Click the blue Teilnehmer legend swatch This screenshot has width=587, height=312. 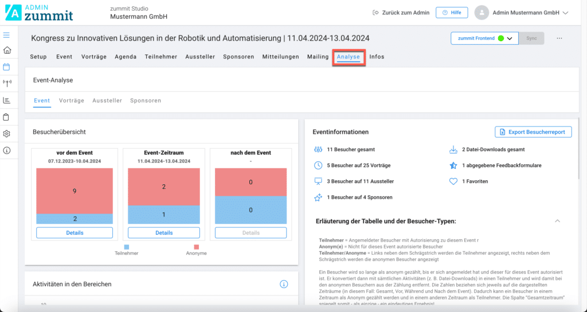(x=127, y=247)
